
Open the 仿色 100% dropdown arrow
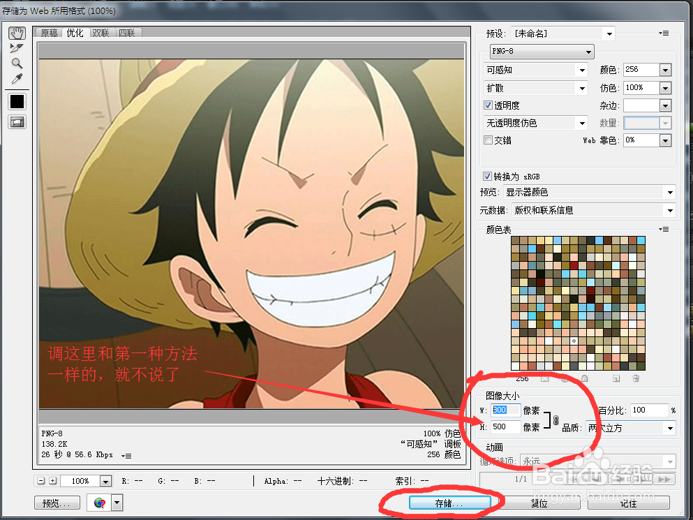(665, 88)
